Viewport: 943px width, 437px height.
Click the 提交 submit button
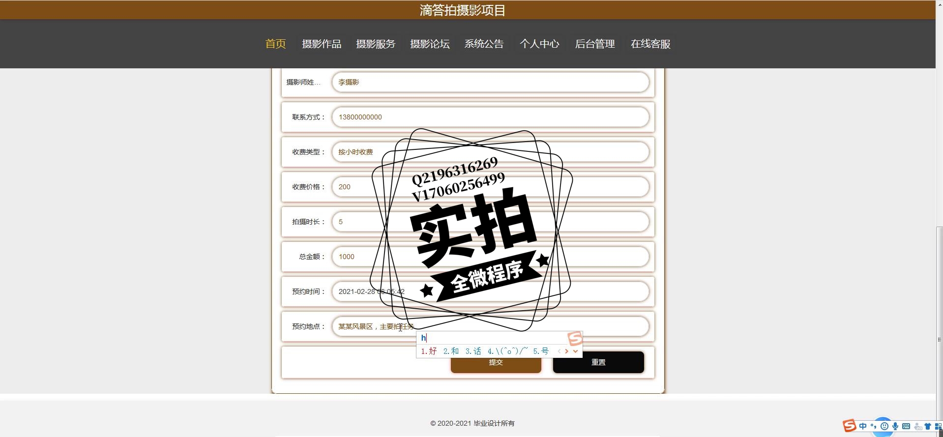pos(496,362)
